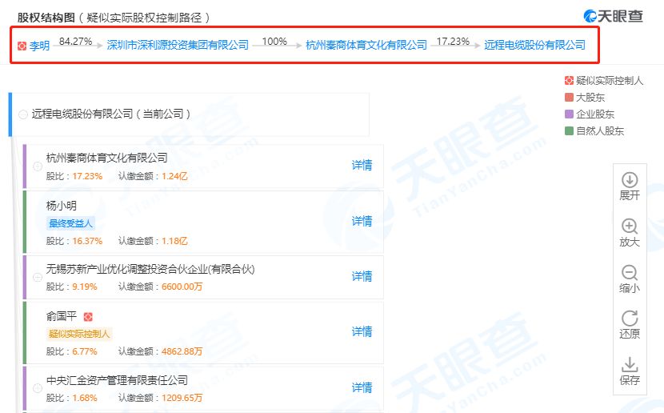Click the 展开 expand icon
664x413 pixels.
(x=630, y=180)
